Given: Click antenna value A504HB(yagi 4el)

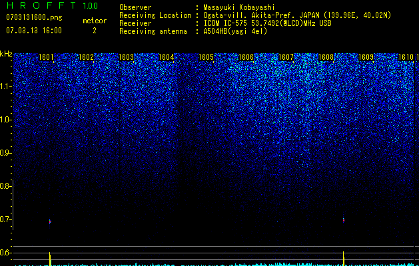Looking at the screenshot, I should (235, 31).
